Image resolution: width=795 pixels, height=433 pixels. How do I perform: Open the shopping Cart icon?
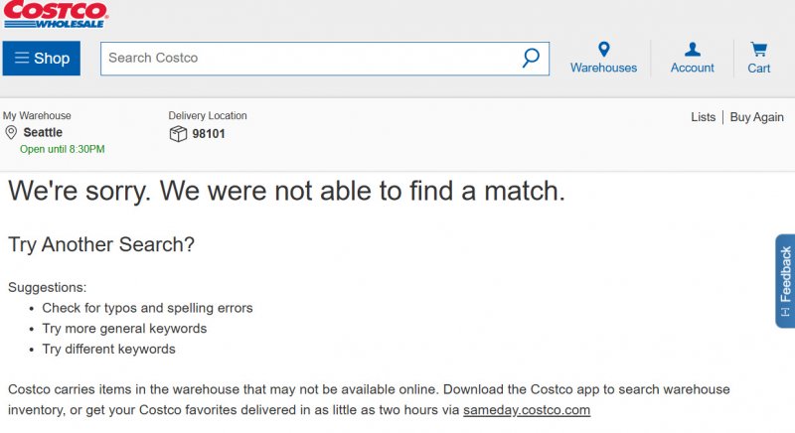click(x=759, y=50)
